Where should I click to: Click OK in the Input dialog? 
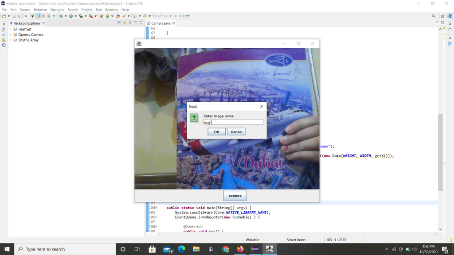pyautogui.click(x=216, y=132)
